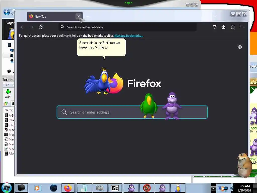Select the REA file row in 7-Zip

[9, 154]
